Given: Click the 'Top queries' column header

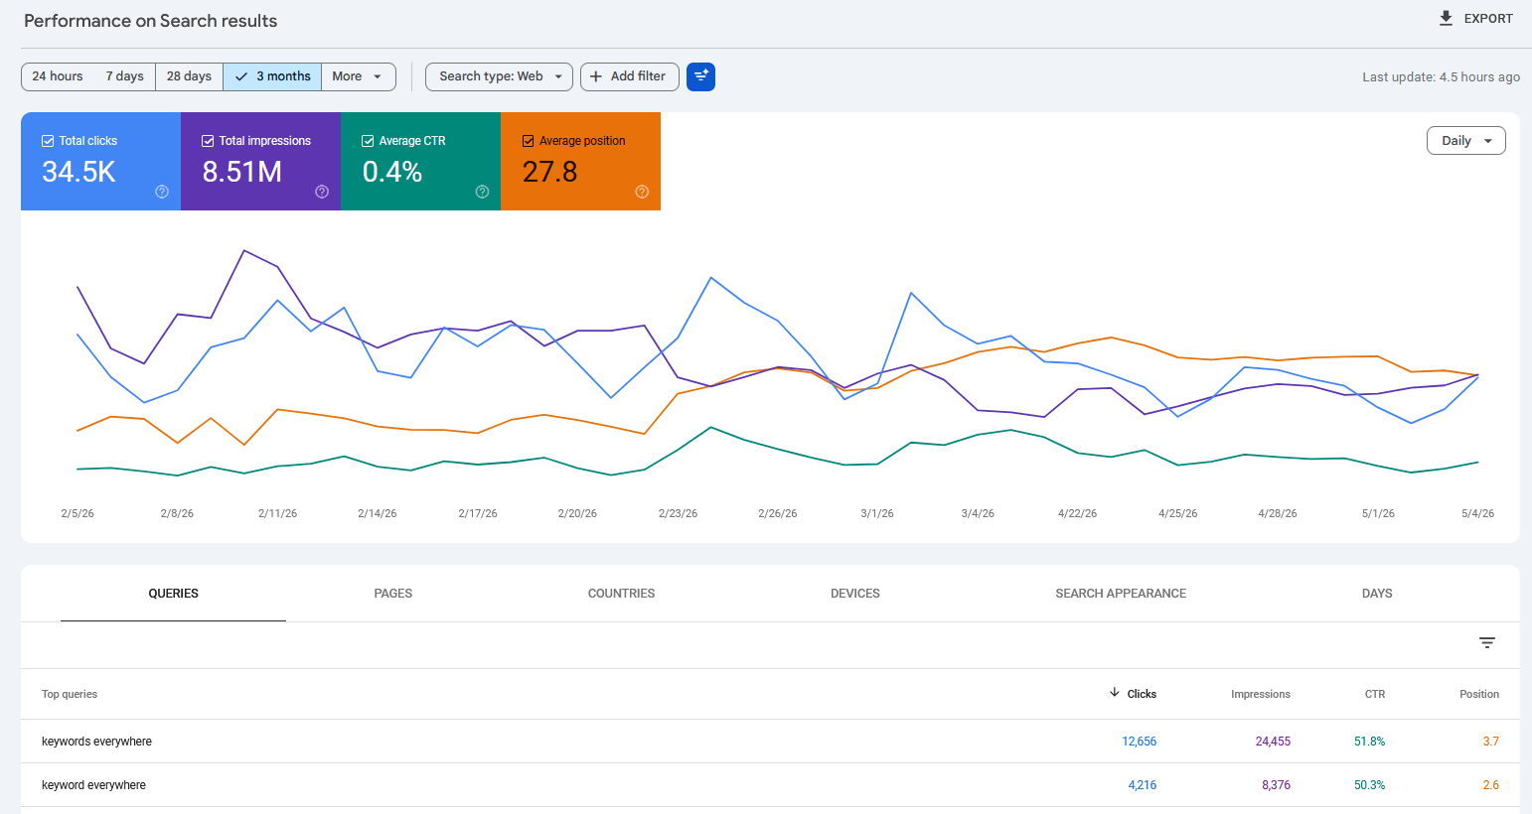Looking at the screenshot, I should click(70, 694).
